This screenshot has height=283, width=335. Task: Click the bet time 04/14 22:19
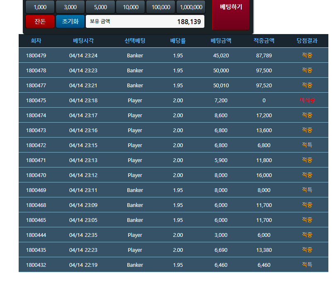click(x=83, y=265)
